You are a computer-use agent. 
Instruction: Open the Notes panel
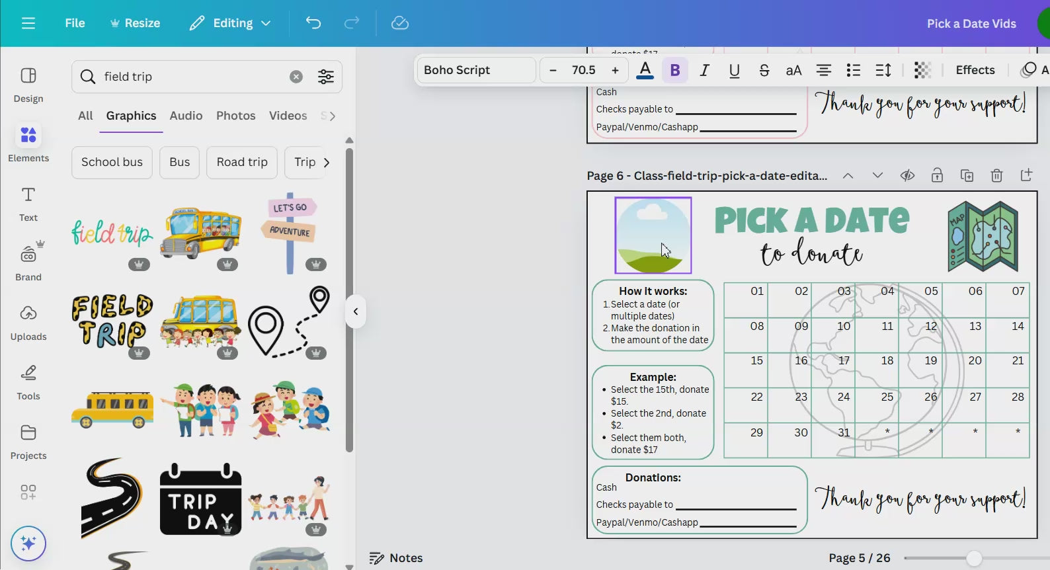[396, 558]
